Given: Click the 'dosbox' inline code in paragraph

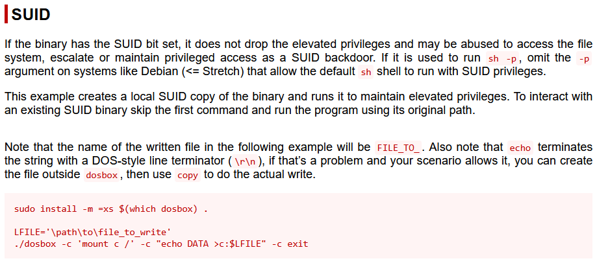Looking at the screenshot, I should tap(101, 176).
